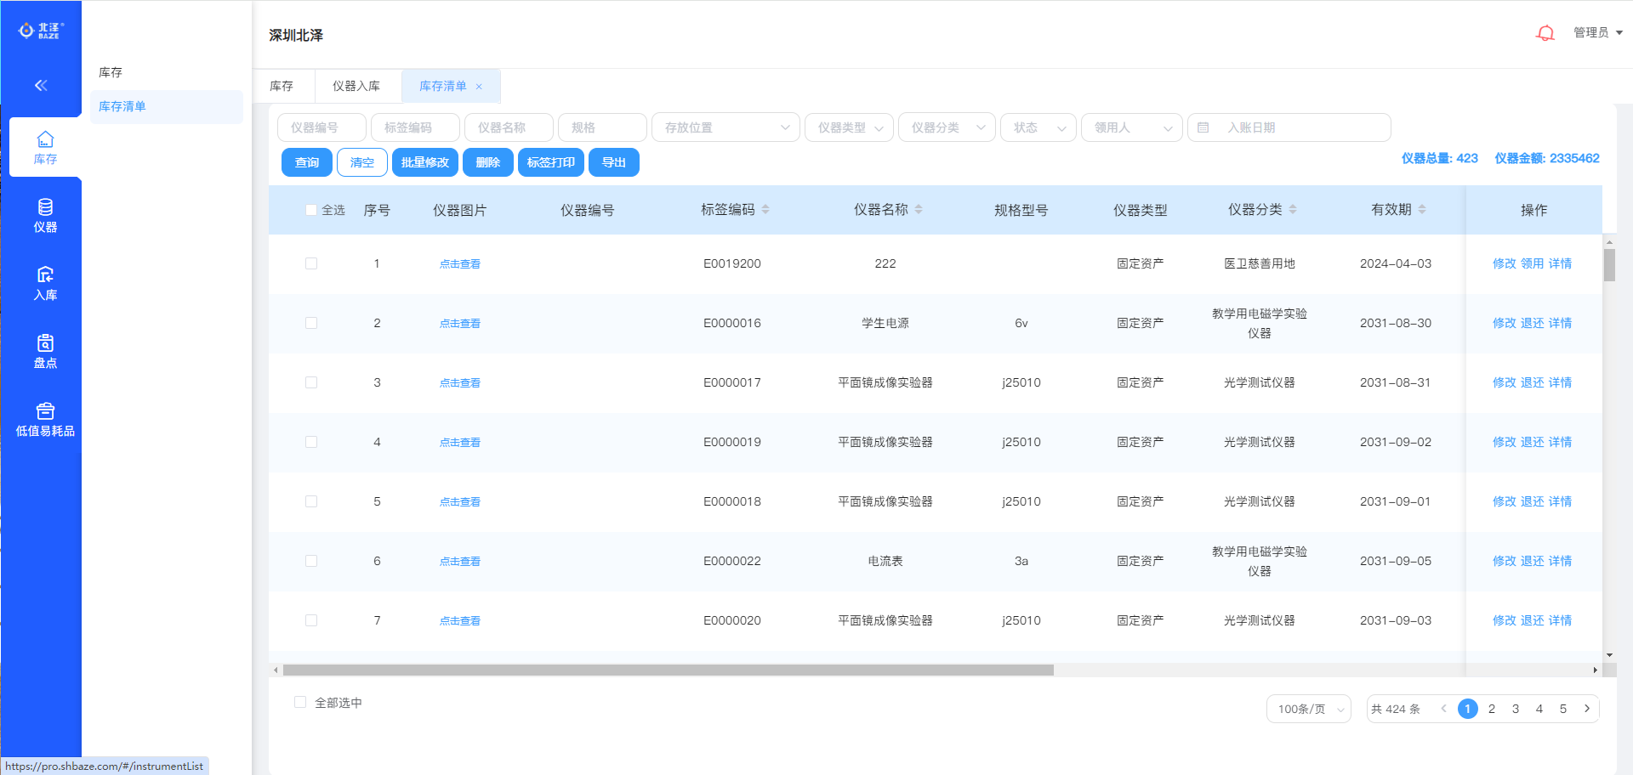This screenshot has width=1633, height=775.
Task: Sort the 有效期 column
Action: point(1422,210)
